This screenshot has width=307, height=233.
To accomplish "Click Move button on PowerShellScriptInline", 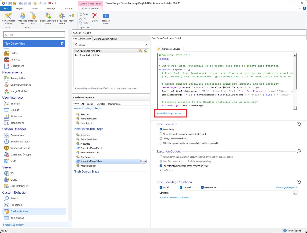I will (143, 161).
